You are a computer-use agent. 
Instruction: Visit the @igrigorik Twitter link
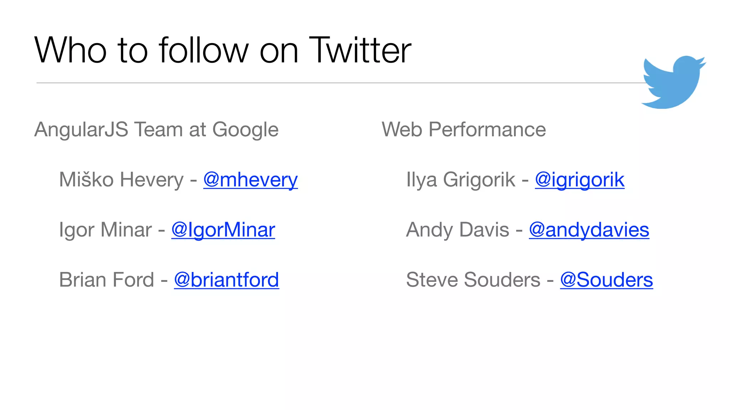pyautogui.click(x=580, y=180)
